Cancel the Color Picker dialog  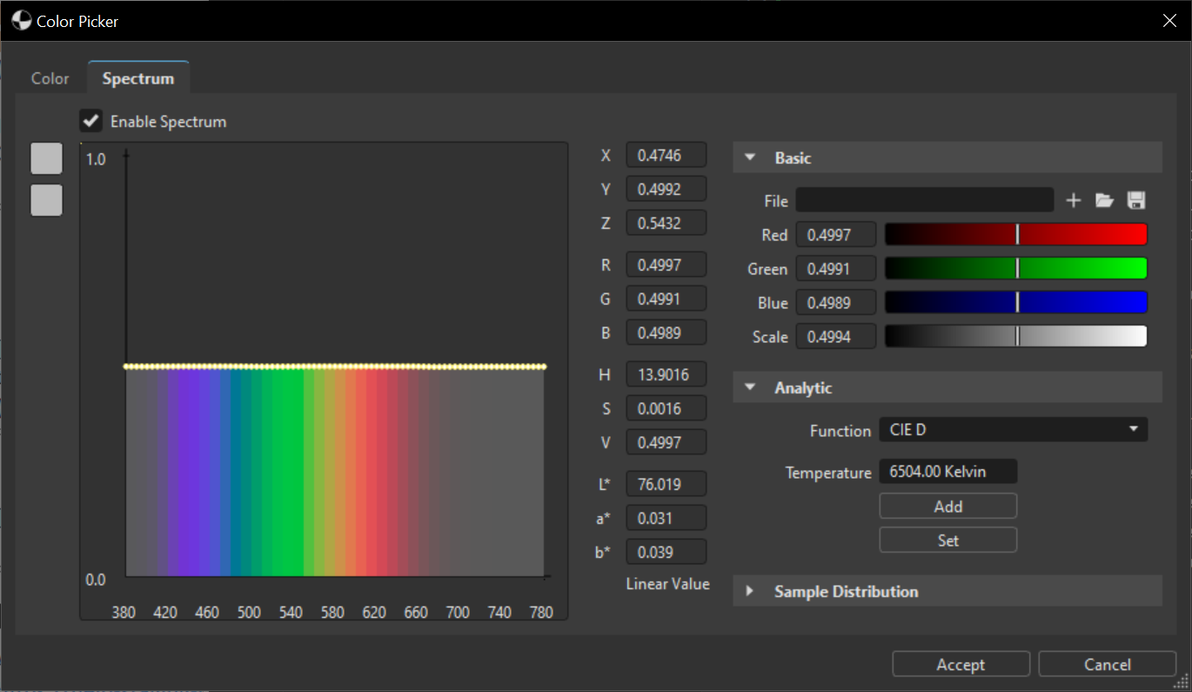(1108, 664)
